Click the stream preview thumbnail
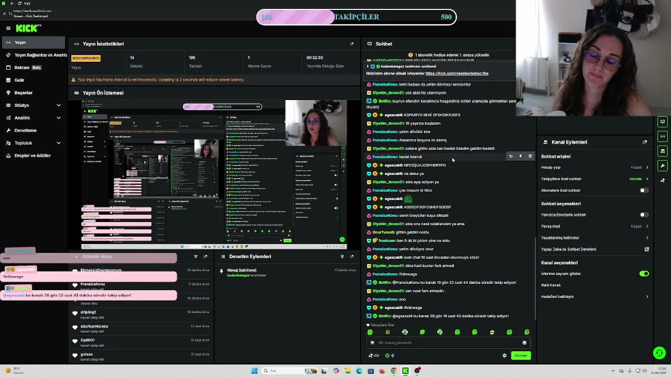671x377 pixels. point(214,174)
